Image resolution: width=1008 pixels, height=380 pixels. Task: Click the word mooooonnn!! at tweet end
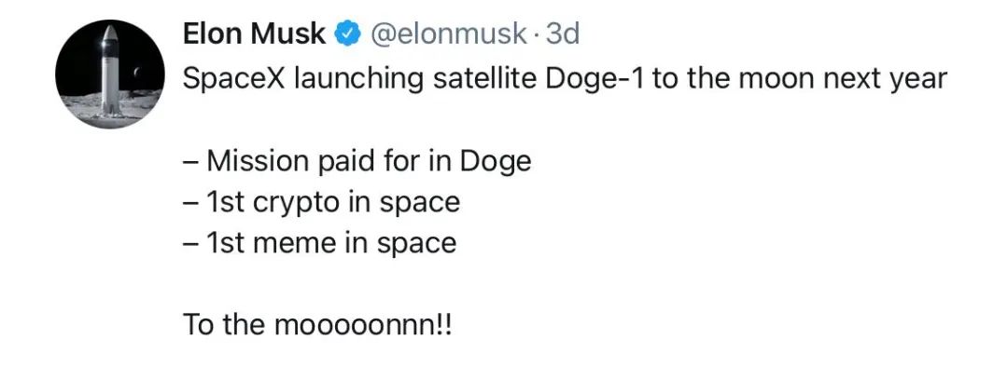click(x=363, y=325)
